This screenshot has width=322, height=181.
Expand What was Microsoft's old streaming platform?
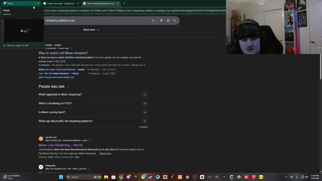point(93,121)
